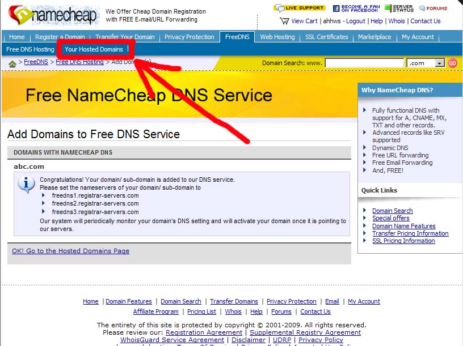Viewport: 463px width, 346px height.
Task: Click the domain search text field
Action: (364, 63)
